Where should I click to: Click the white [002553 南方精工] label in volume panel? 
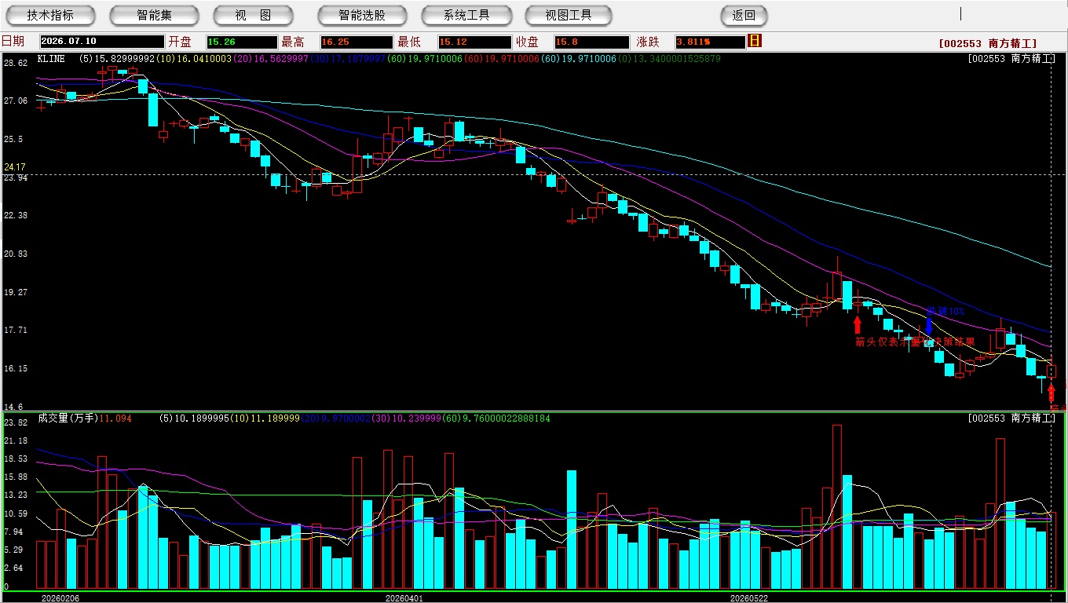coord(1012,418)
